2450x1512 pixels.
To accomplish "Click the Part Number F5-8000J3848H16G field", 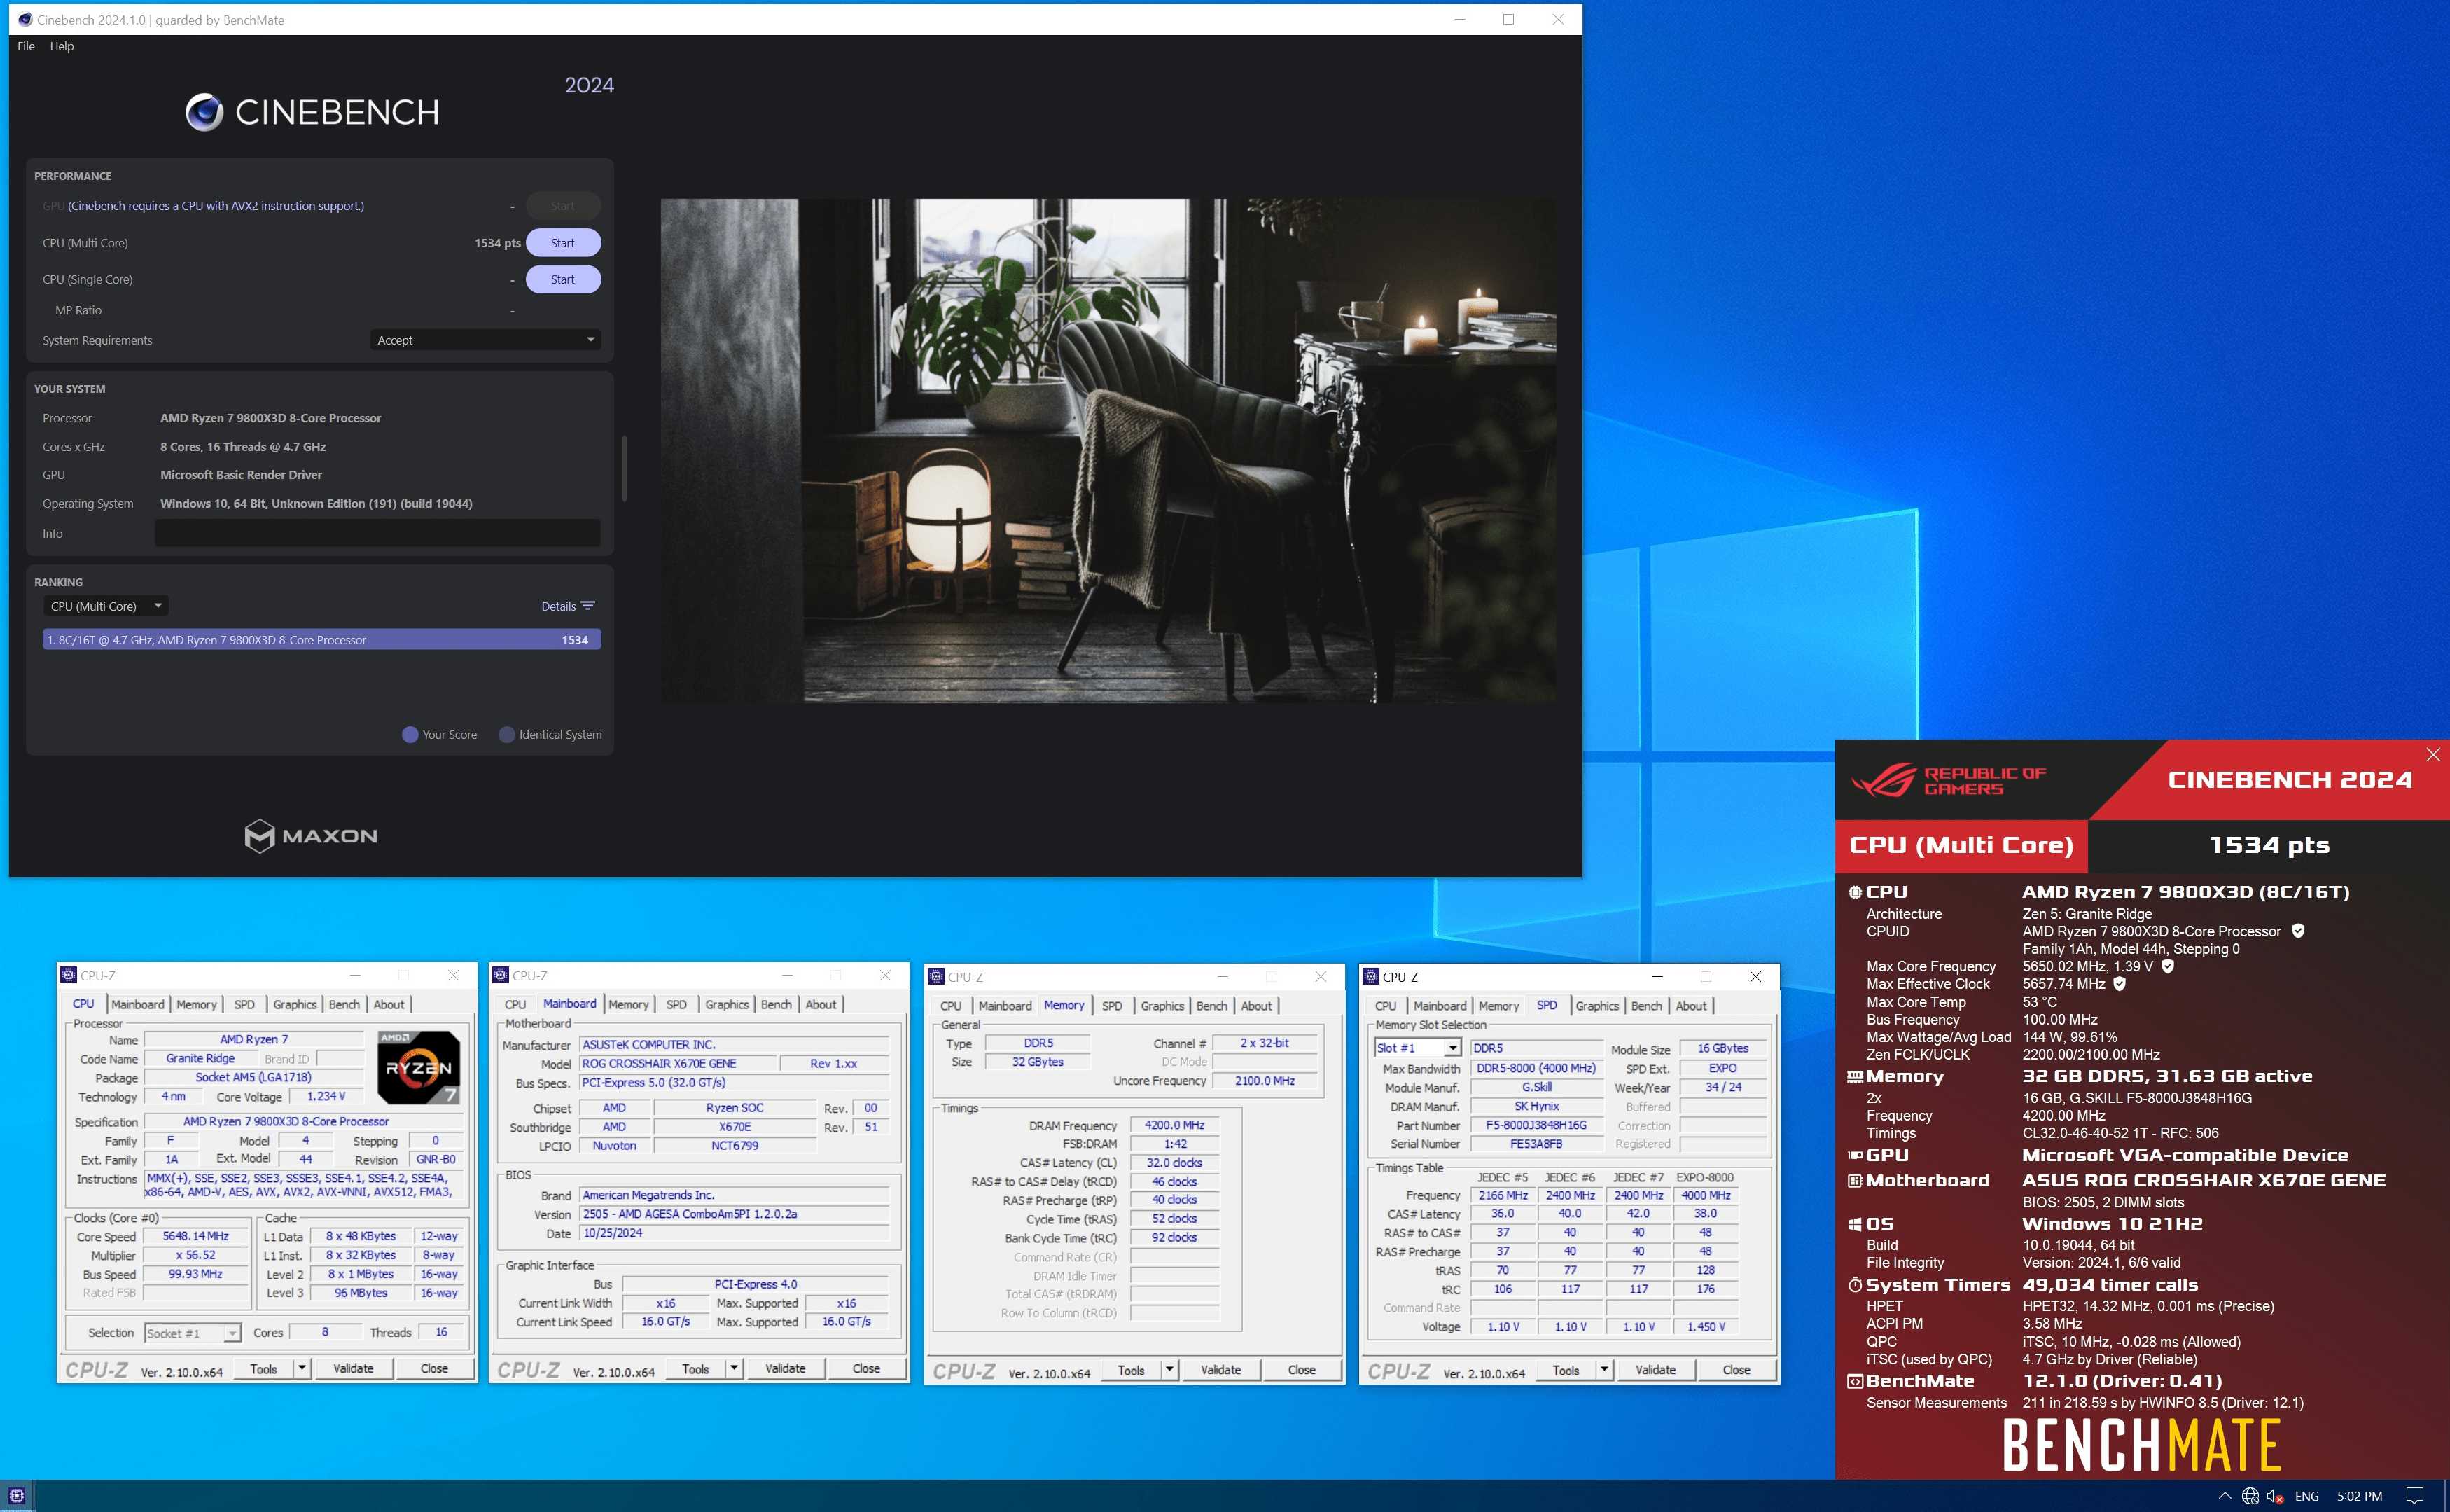I will tap(1536, 1125).
